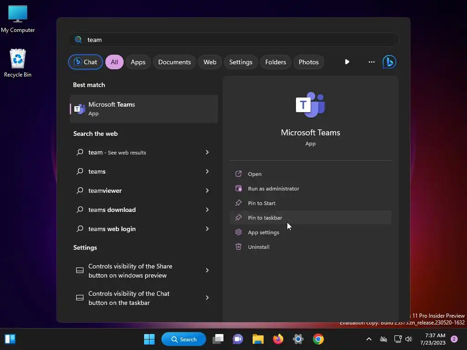Open Microsoft Teams best match result
467x350 pixels.
[x=144, y=108]
